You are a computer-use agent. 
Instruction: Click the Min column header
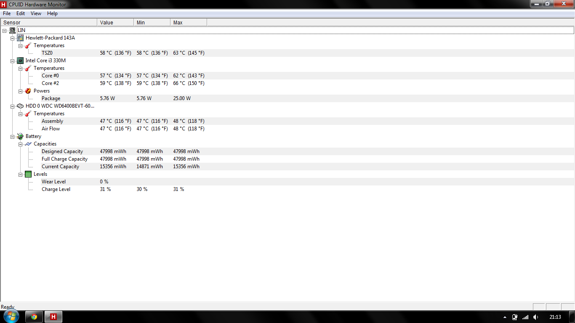[152, 22]
